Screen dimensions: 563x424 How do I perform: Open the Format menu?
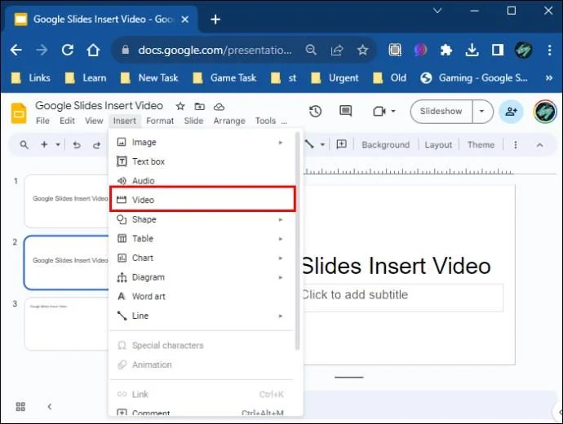tap(160, 121)
